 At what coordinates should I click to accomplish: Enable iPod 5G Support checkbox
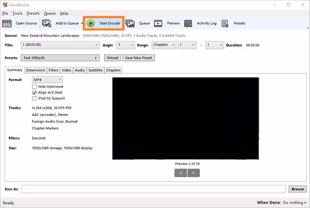(34, 98)
